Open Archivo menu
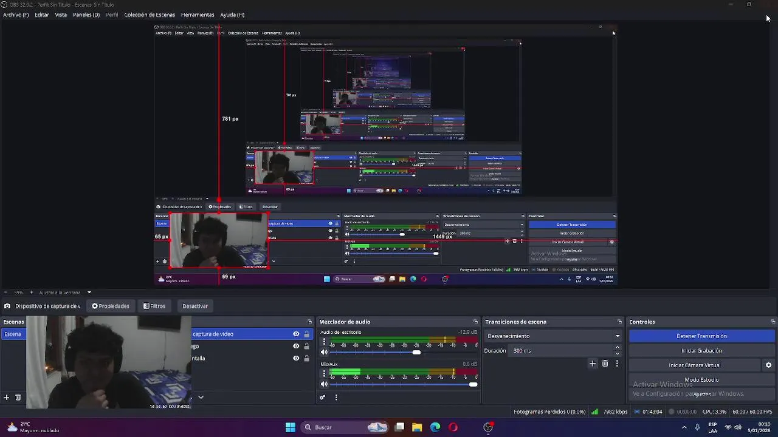 [x=16, y=15]
